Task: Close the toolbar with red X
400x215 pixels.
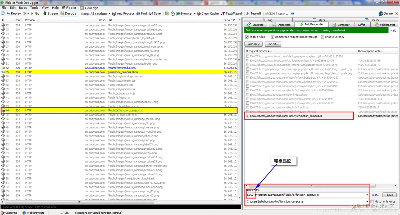Action: (x=396, y=14)
